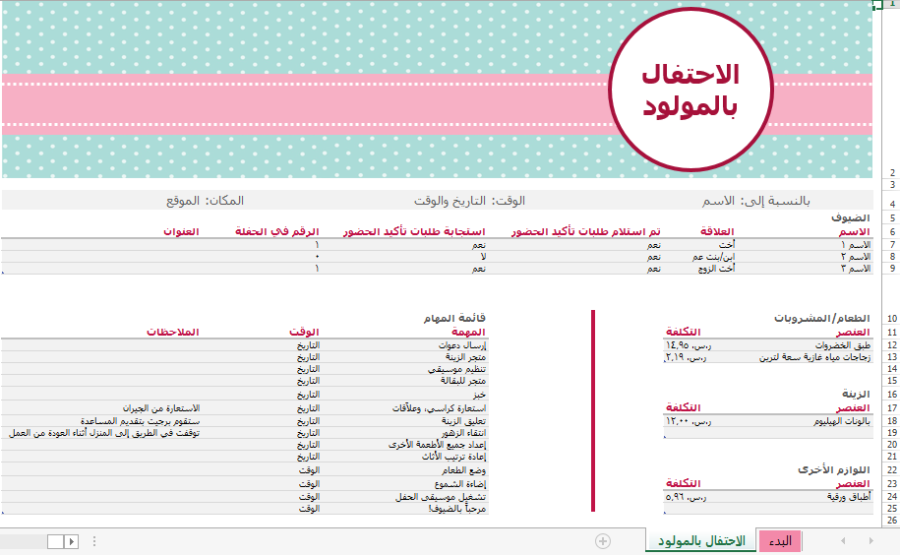The height and width of the screenshot is (555, 900).
Task: Click the الاستعارة من الجيران note cell
Action: point(161,408)
